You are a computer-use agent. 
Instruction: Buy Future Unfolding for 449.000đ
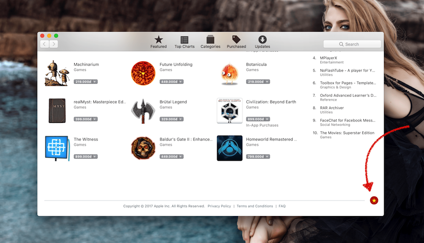point(169,82)
